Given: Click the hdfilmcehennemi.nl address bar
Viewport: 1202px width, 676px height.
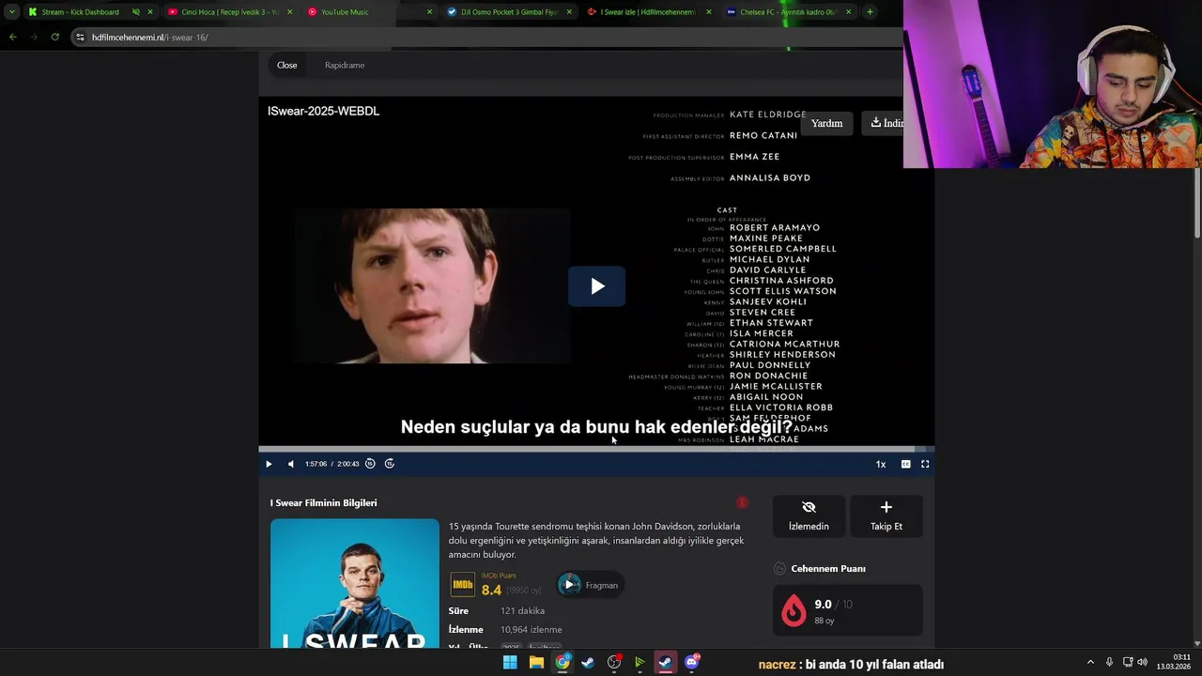Looking at the screenshot, I should click(x=488, y=38).
